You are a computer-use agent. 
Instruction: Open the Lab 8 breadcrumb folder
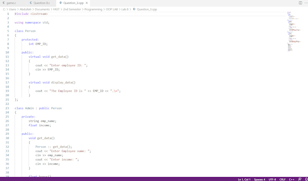[x=125, y=9]
